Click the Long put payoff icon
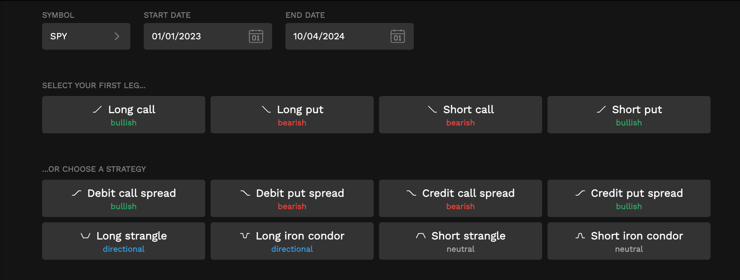This screenshot has width=740, height=280. coord(266,109)
